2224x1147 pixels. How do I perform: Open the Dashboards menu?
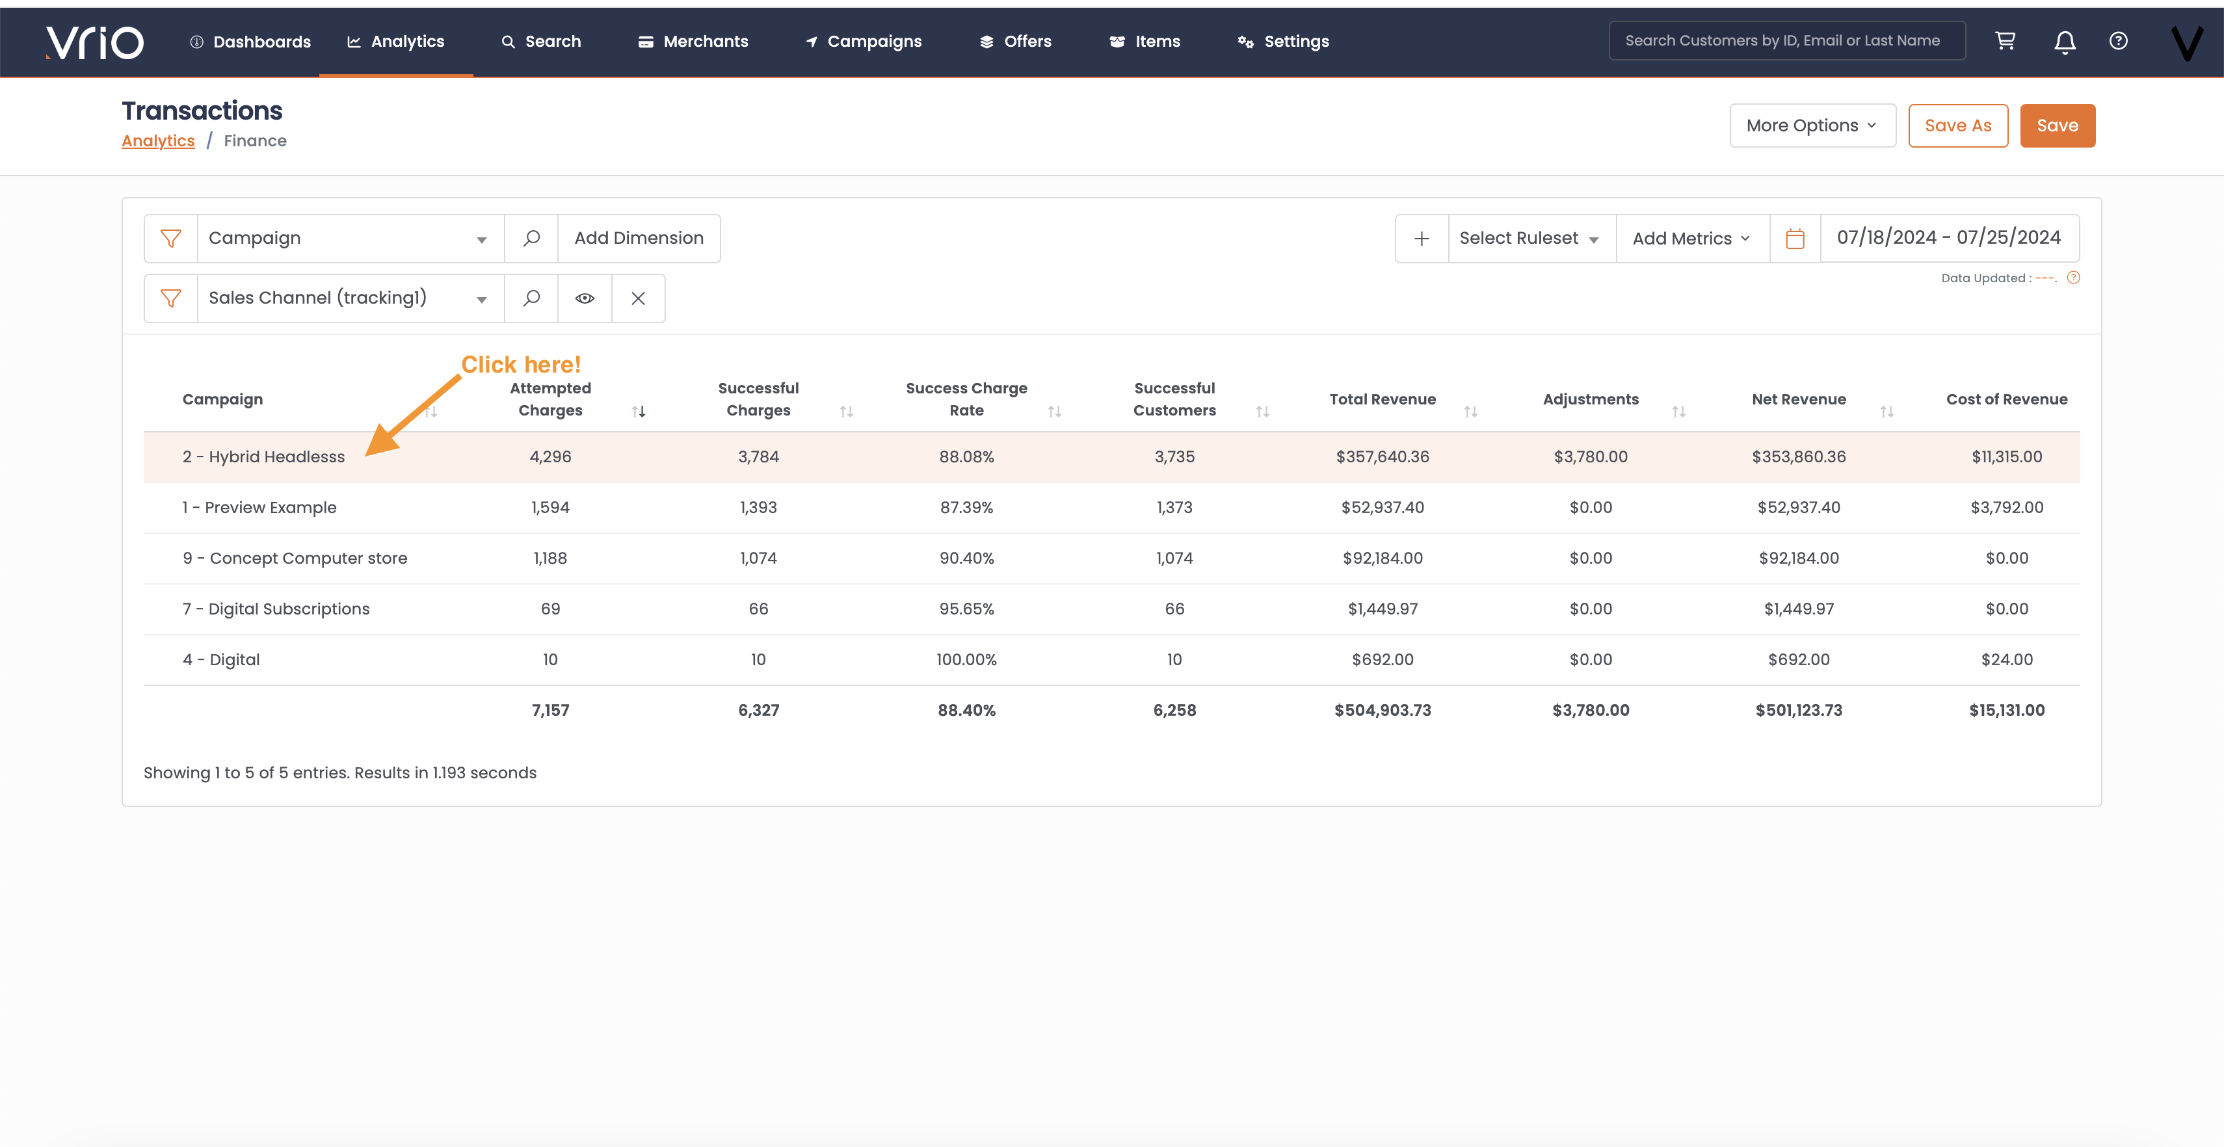click(x=250, y=42)
